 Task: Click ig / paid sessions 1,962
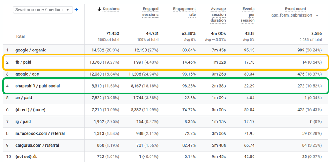point(99,122)
